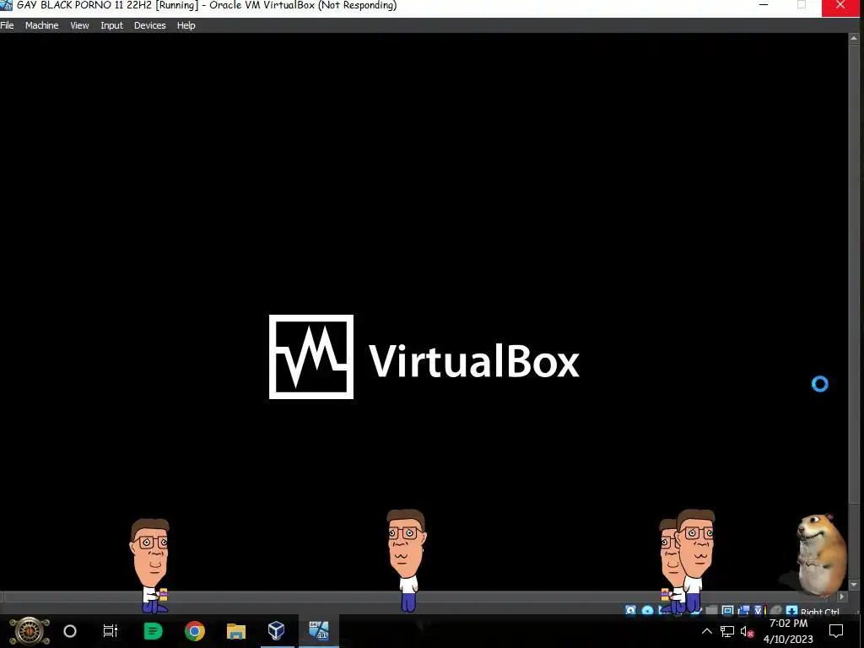Click the Right Ctrl host key label

click(x=819, y=611)
